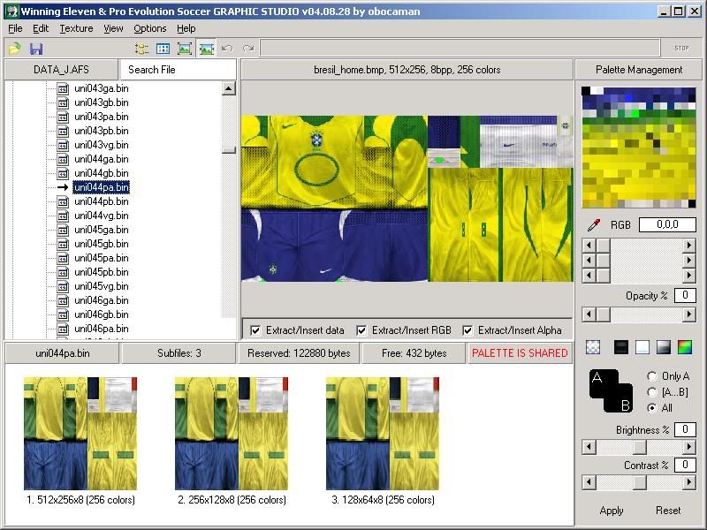This screenshot has width=707, height=530.
Task: Click the RGB value field showing 0,0,0
Action: (667, 224)
